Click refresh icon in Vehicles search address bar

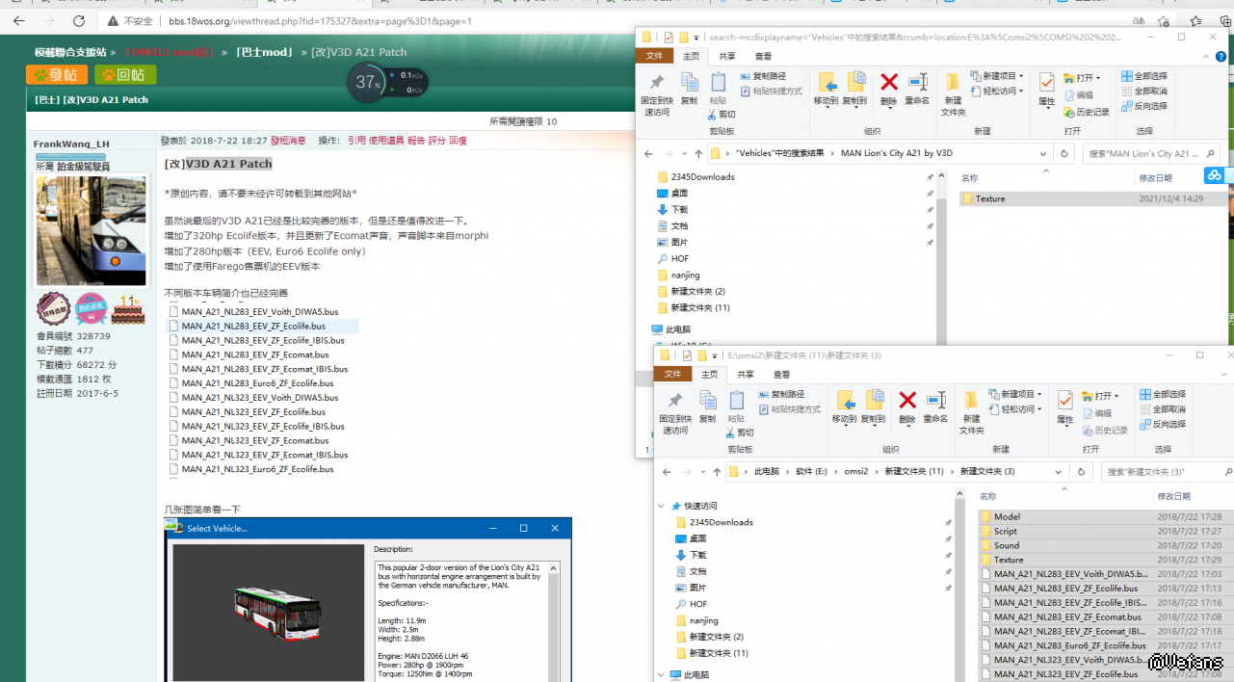pos(1064,153)
